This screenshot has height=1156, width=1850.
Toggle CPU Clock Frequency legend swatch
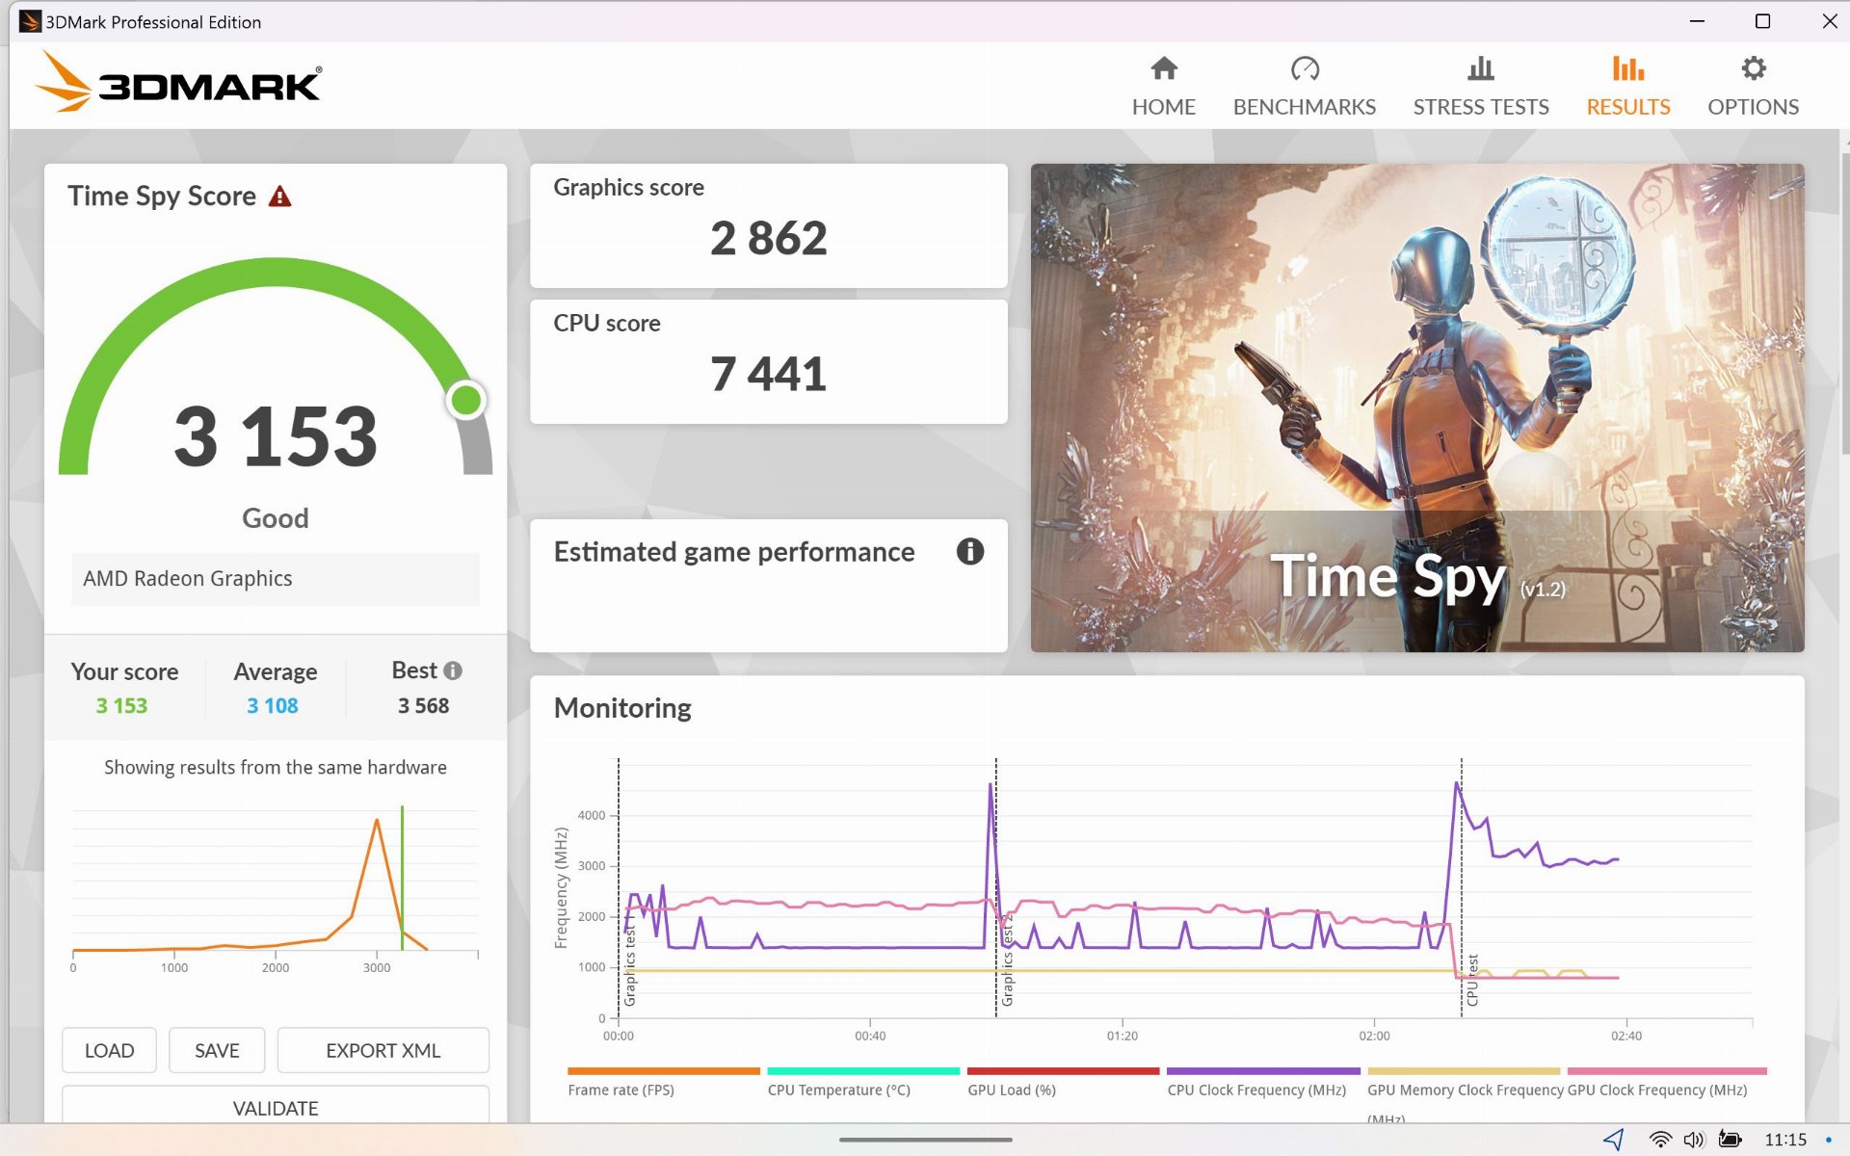pyautogui.click(x=1262, y=1071)
